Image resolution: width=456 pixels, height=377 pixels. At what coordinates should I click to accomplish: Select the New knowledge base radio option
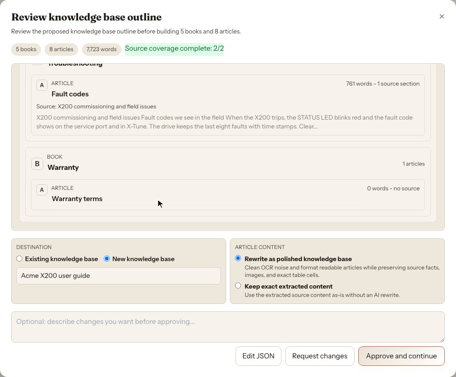pyautogui.click(x=107, y=259)
